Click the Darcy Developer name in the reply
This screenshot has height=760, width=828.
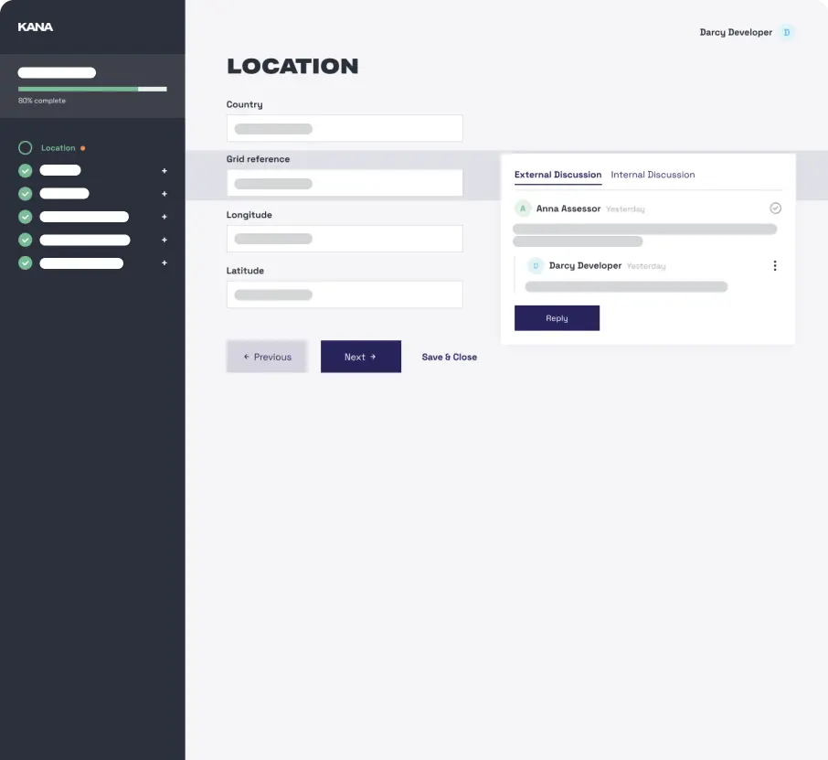(x=585, y=266)
